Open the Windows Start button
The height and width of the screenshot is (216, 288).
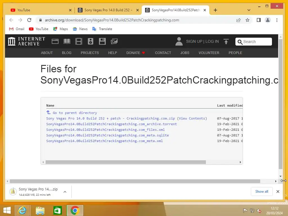tap(7, 210)
